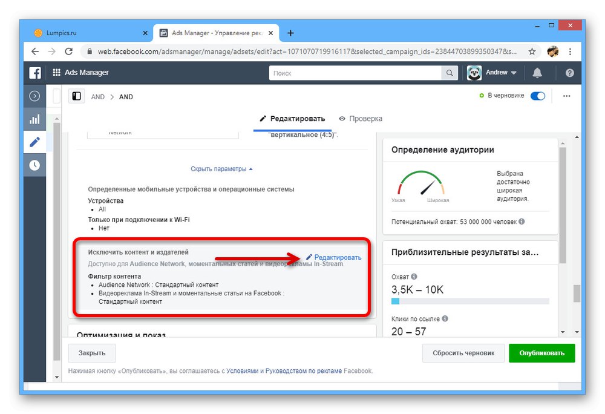This screenshot has height=414, width=605.
Task: Go back with the browser back arrow
Action: point(35,51)
